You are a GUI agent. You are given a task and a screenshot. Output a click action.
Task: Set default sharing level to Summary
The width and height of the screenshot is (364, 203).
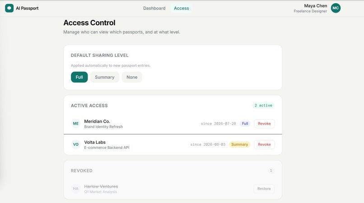point(104,77)
